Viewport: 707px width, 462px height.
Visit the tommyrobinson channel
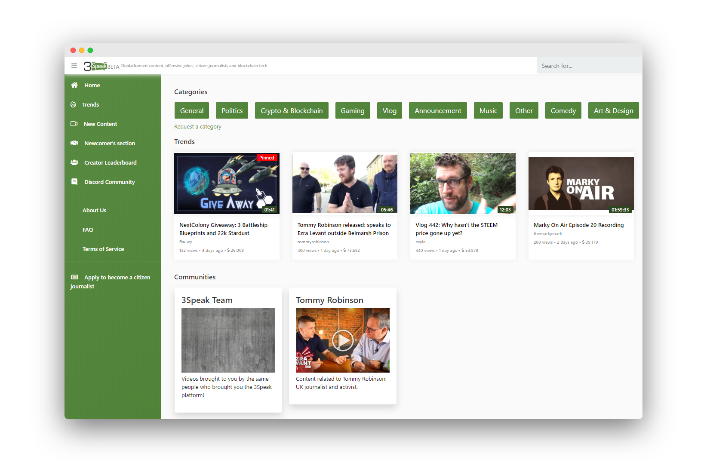pos(313,242)
